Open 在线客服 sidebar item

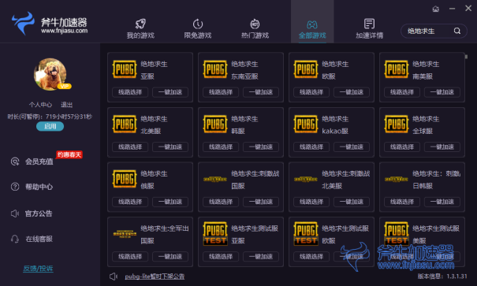[39, 239]
